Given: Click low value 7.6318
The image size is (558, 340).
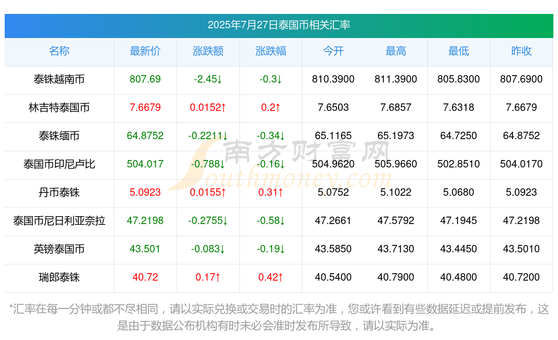Looking at the screenshot, I should pyautogui.click(x=458, y=108).
